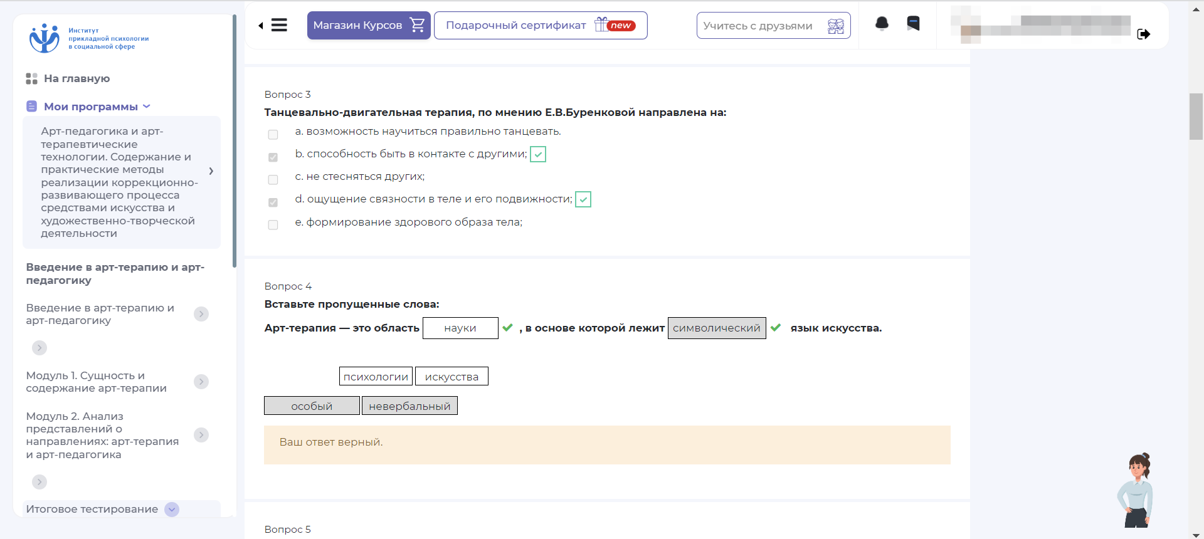The image size is (1204, 539).
Task: Toggle option b. способность быть в контакте checkbox
Action: click(273, 157)
